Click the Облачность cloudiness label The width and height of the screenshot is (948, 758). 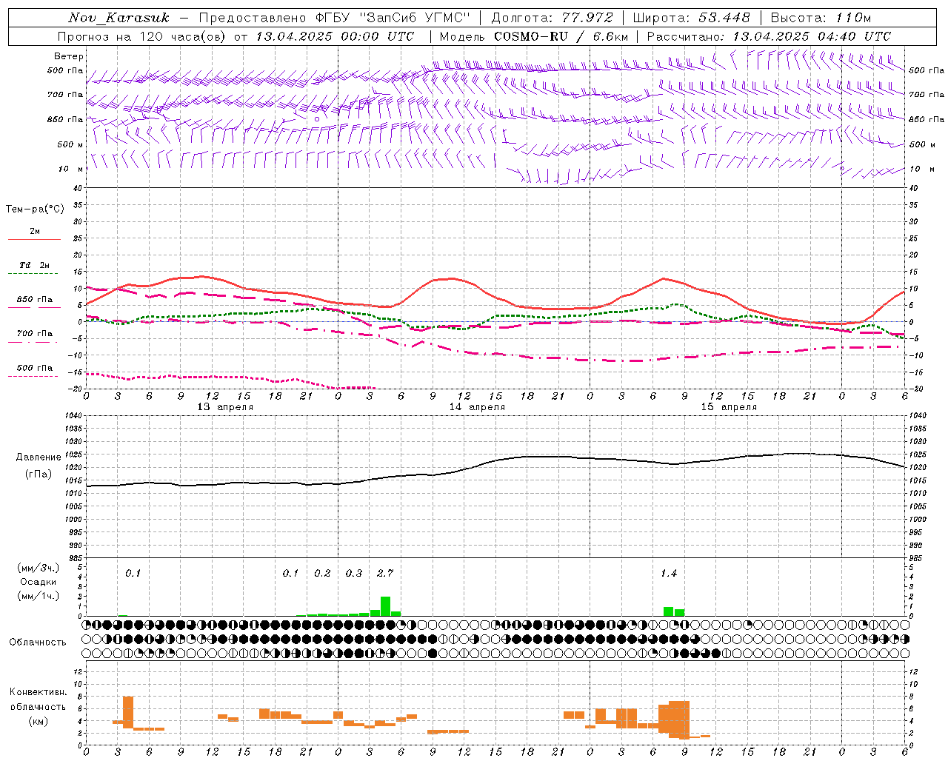[x=38, y=642]
